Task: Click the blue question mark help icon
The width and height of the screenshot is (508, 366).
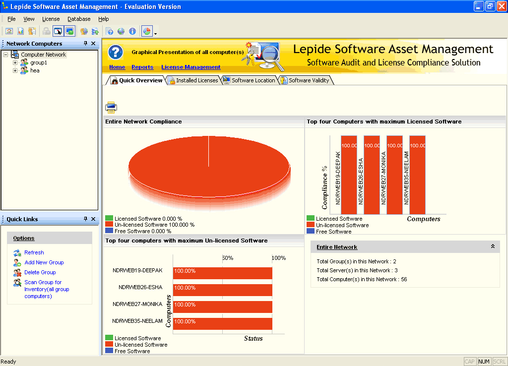Action: coord(116,52)
